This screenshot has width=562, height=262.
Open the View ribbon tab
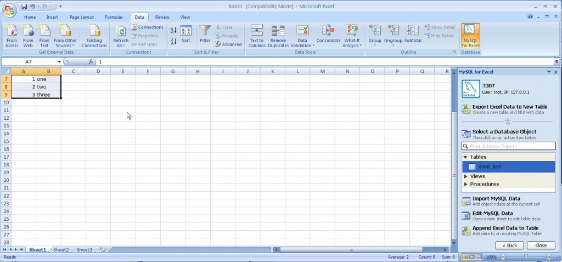pos(185,17)
